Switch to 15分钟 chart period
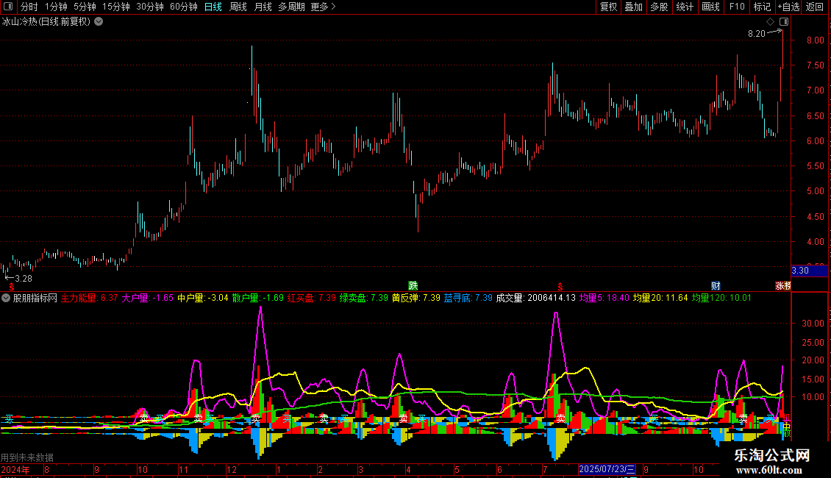This screenshot has width=831, height=478. (115, 7)
